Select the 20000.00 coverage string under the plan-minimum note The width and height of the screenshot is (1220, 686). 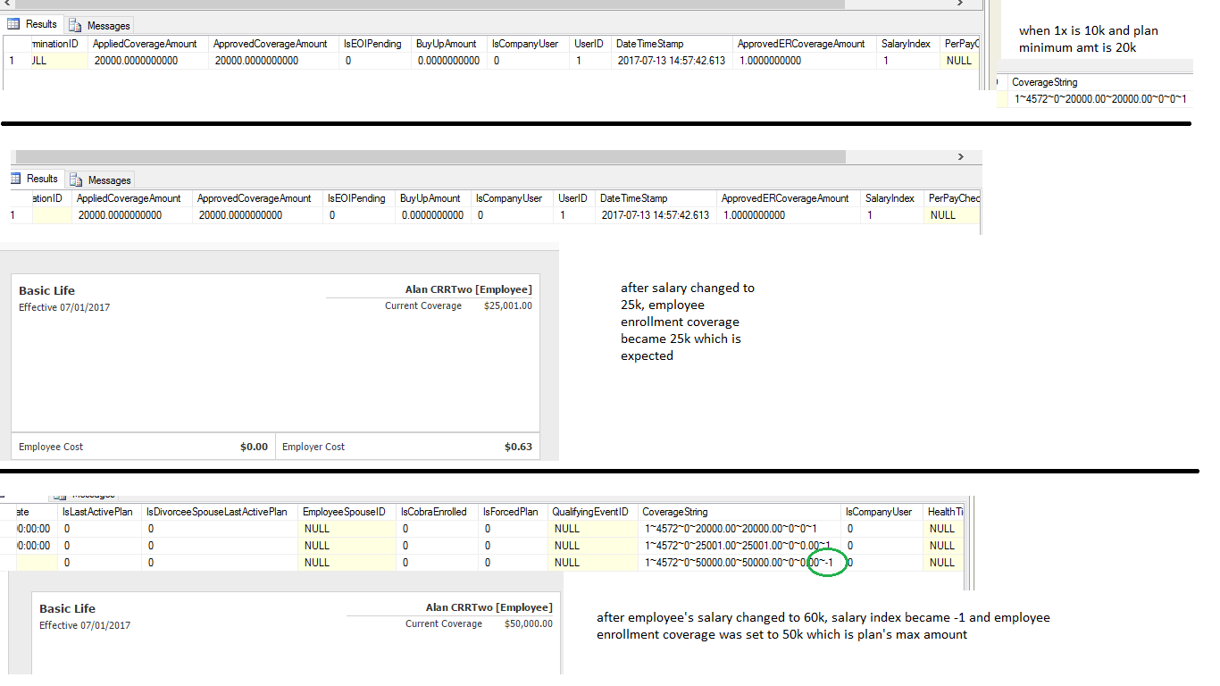point(1100,99)
